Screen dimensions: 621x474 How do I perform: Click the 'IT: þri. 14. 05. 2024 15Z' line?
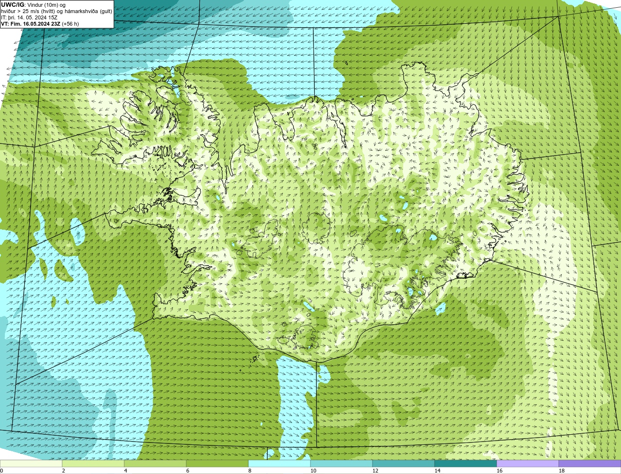29,17
